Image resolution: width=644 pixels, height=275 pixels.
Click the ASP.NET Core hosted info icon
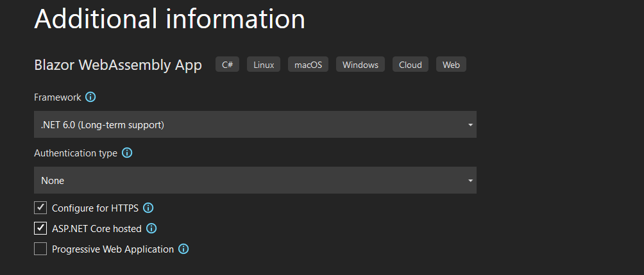pyautogui.click(x=152, y=228)
